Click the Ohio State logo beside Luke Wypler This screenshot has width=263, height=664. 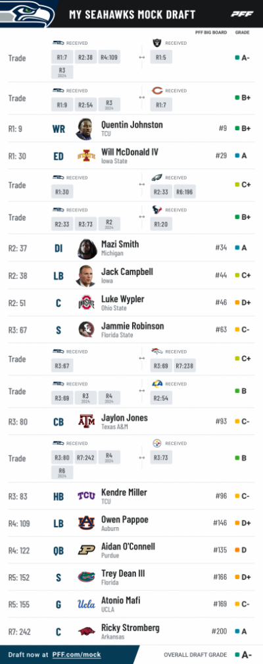tap(86, 303)
